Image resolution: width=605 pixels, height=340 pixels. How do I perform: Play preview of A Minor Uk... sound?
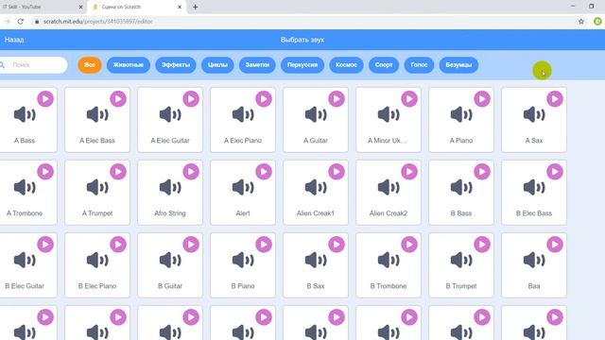point(409,99)
